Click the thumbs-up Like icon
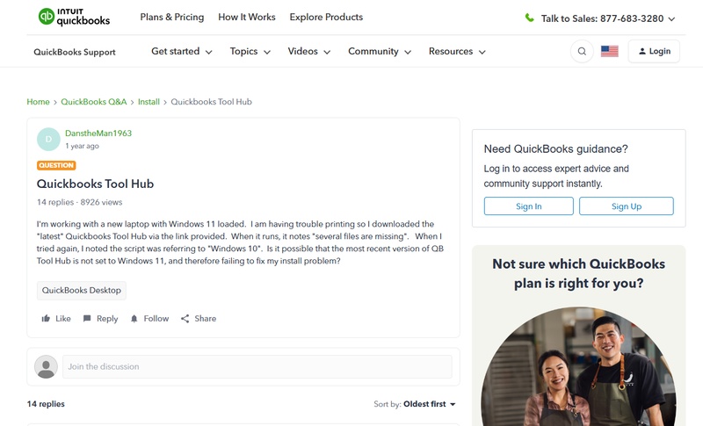Viewport: 703px width, 426px height. (46, 319)
